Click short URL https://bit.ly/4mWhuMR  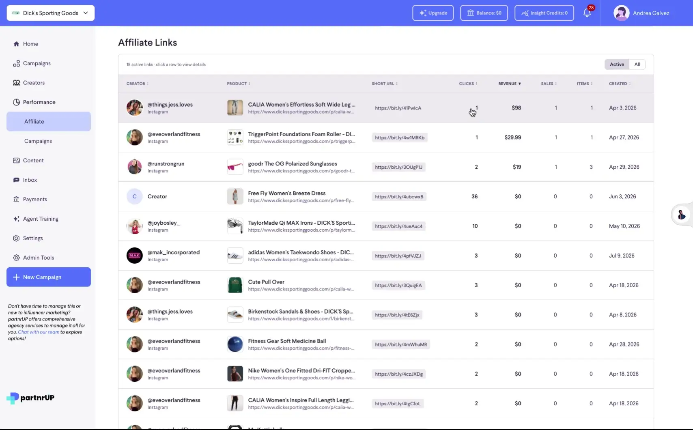[x=401, y=345]
